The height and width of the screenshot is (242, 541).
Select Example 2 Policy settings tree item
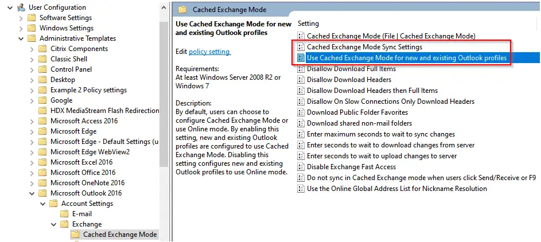click(89, 90)
